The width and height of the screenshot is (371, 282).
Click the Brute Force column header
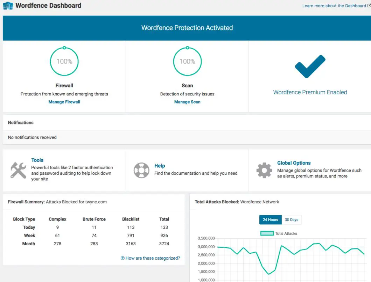94,219
